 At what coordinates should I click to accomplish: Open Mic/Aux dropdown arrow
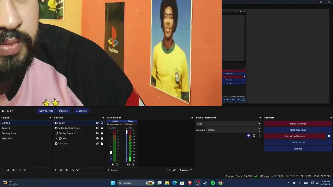click(x=136, y=124)
